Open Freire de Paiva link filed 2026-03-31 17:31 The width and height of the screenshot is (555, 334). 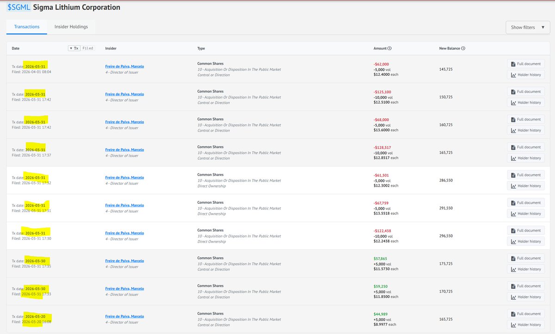pyautogui.click(x=124, y=205)
